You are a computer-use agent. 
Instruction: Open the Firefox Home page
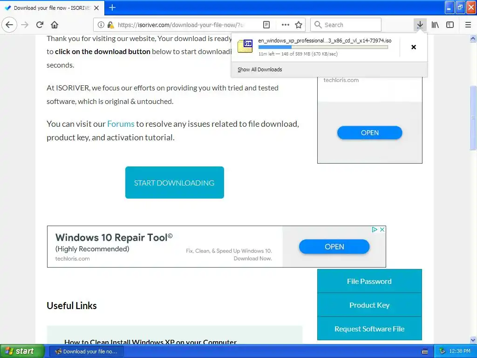click(55, 25)
